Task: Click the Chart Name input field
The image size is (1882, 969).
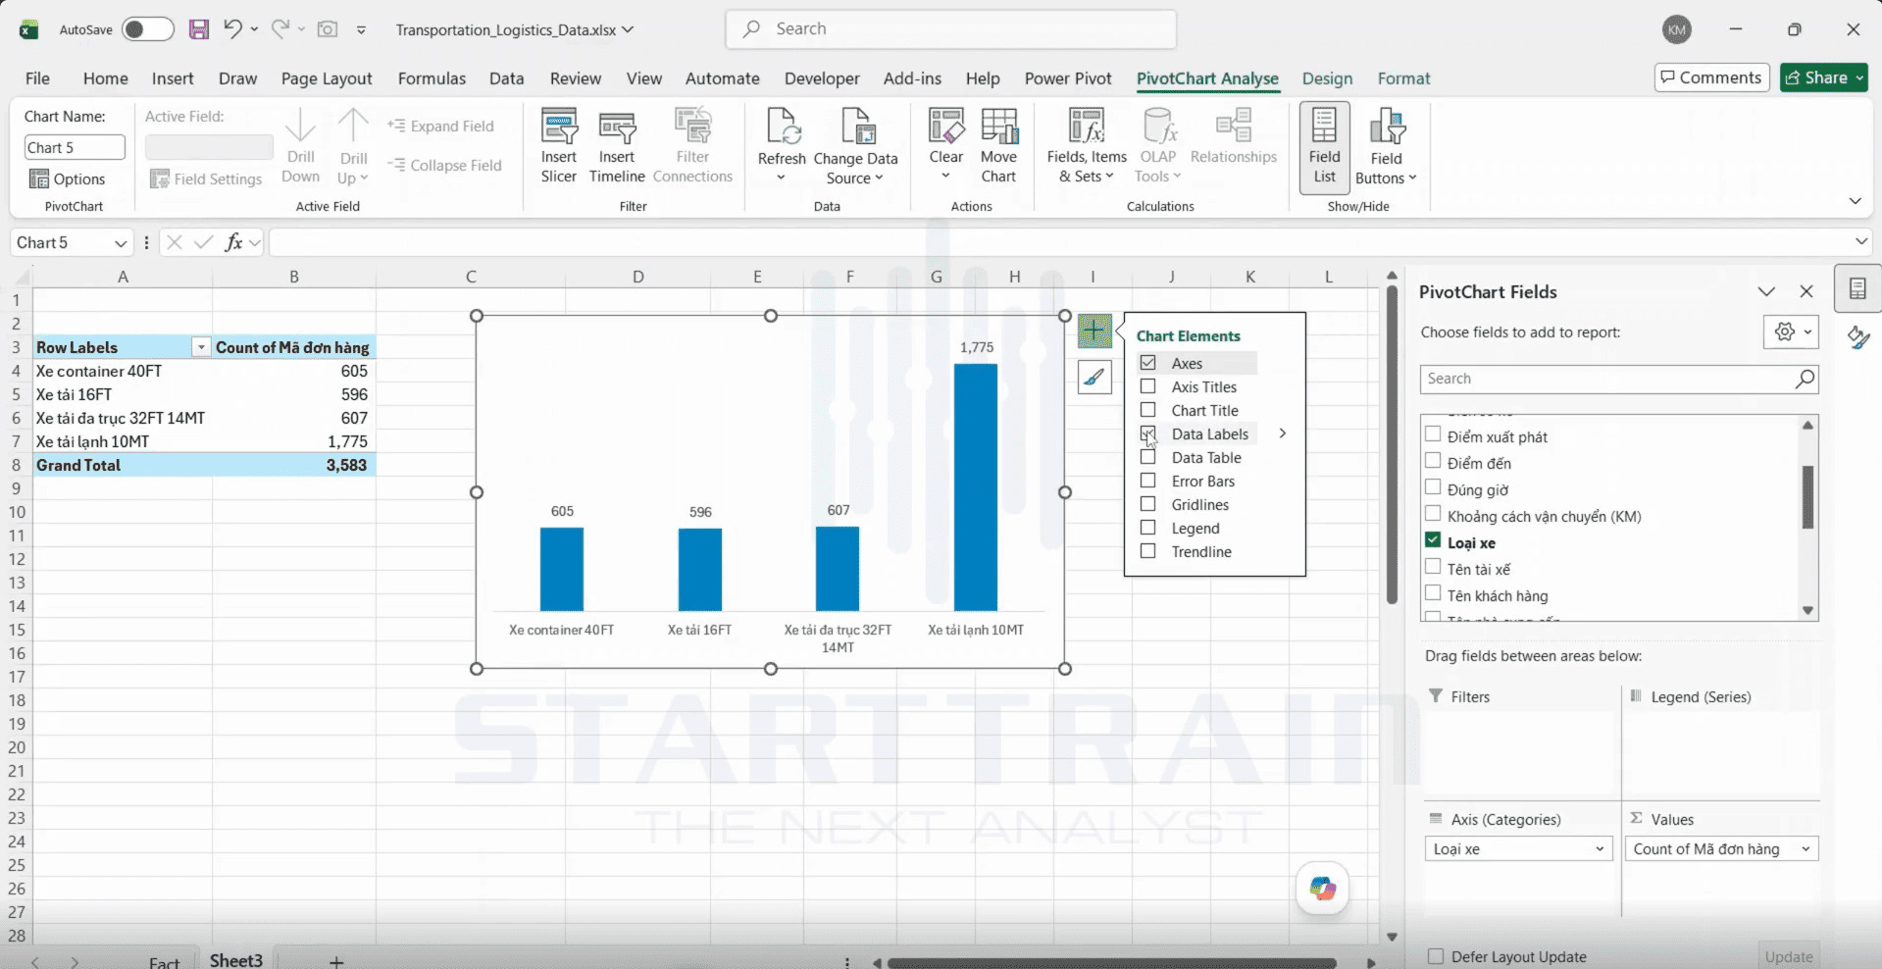Action: (x=75, y=147)
